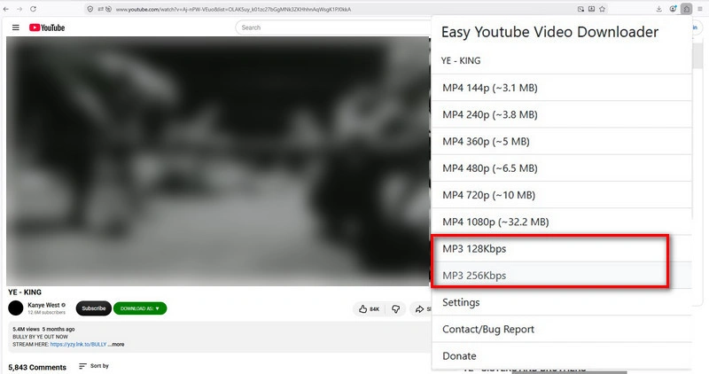Select MP3 128Kbps download option

[x=562, y=249]
